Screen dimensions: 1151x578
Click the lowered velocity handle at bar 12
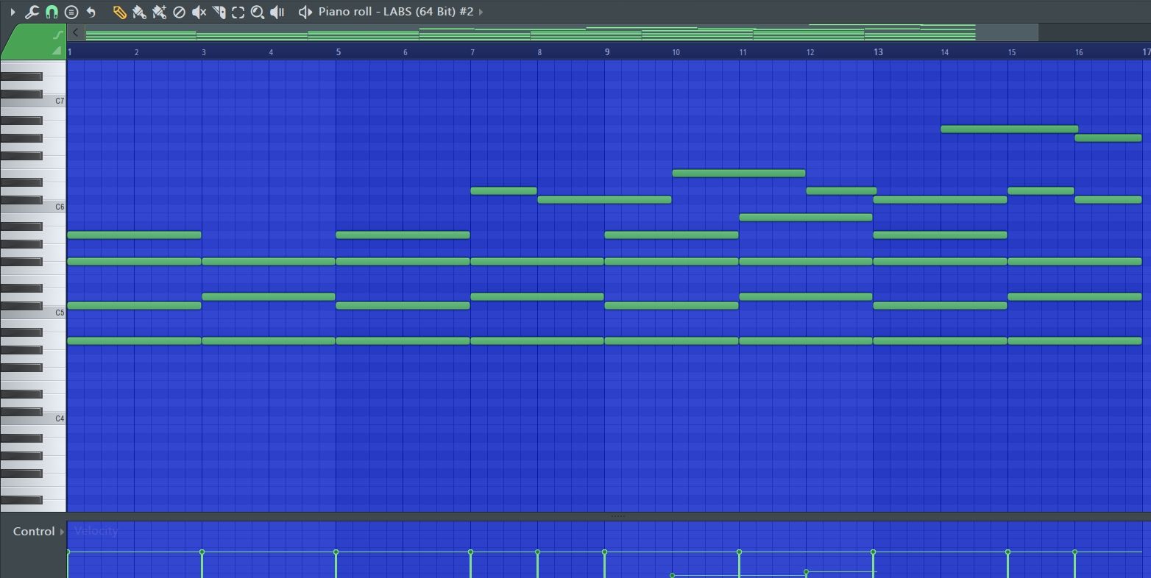807,571
